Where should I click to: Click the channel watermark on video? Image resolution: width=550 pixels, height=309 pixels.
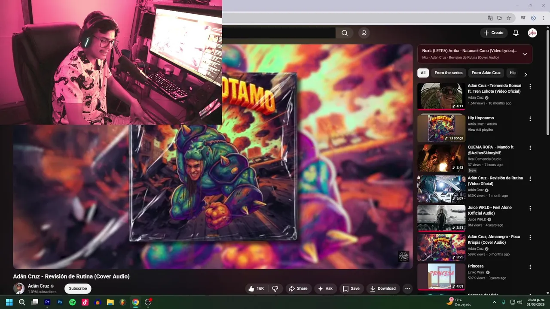403,256
